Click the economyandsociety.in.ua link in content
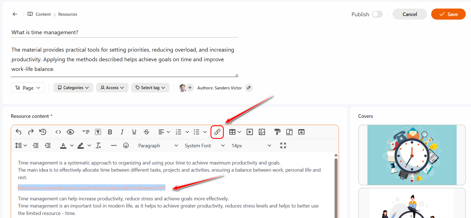This screenshot has width=471, height=218. point(91,188)
